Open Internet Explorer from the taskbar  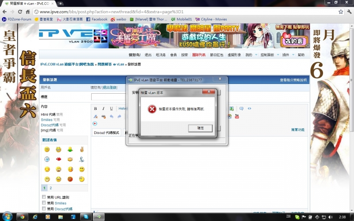pyautogui.click(x=35, y=217)
